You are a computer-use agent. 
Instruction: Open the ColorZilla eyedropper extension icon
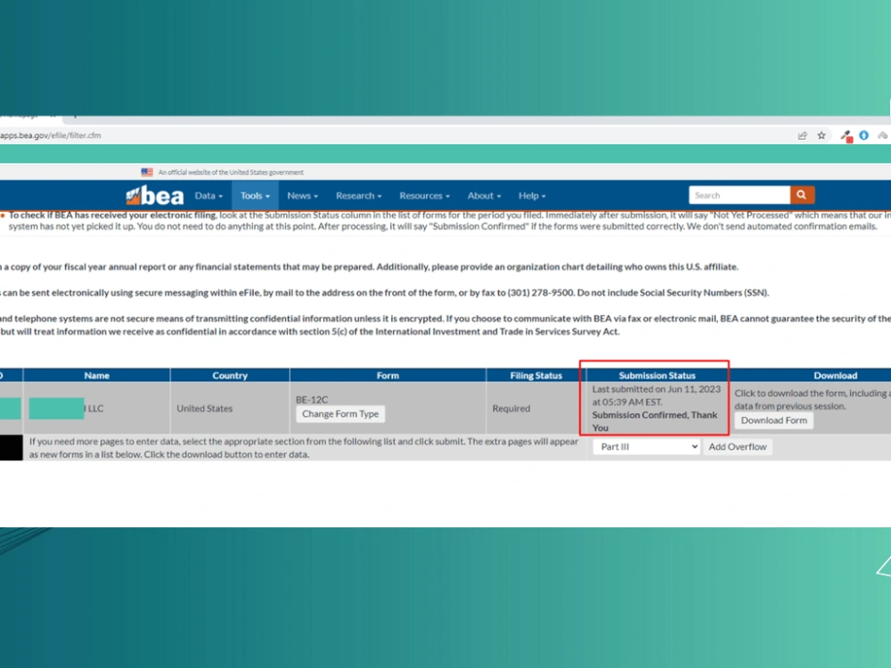tap(845, 135)
